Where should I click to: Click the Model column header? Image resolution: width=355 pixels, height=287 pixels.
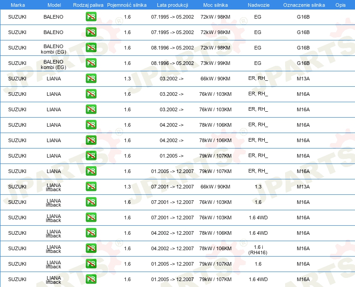click(x=54, y=5)
